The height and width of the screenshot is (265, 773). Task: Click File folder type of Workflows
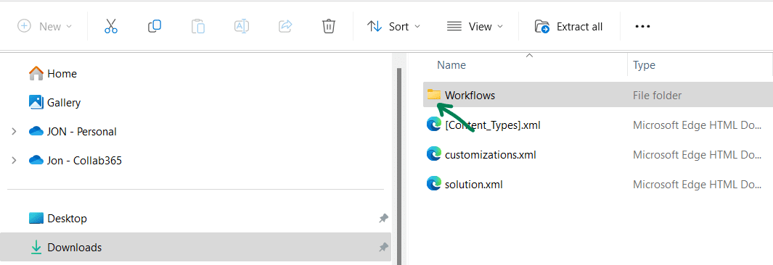(x=657, y=96)
